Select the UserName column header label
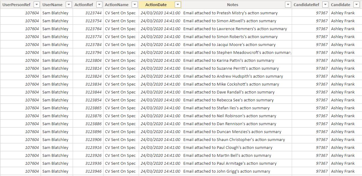 pyautogui.click(x=53, y=5)
